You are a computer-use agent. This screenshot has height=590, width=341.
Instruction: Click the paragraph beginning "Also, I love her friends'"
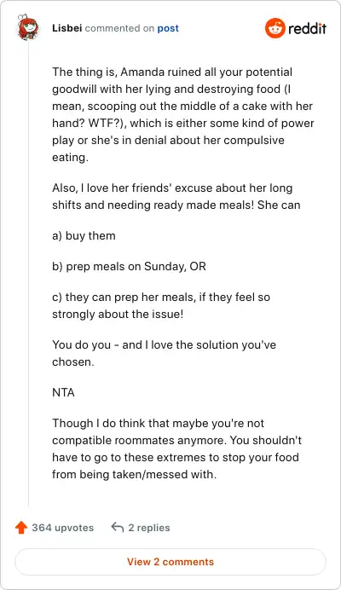point(176,196)
